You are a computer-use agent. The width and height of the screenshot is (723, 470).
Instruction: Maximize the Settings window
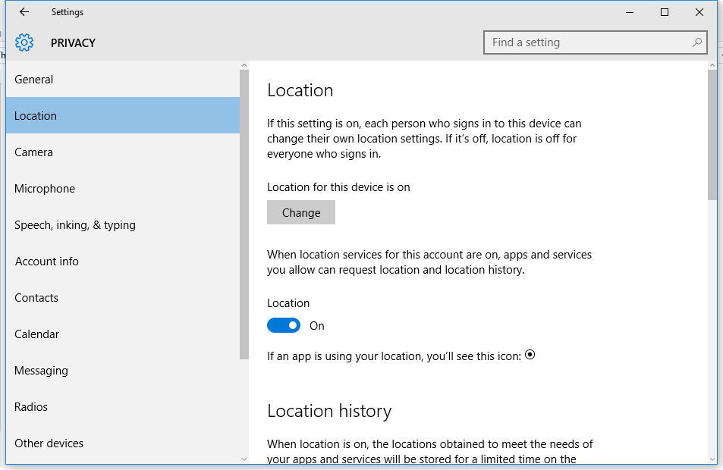pos(665,12)
